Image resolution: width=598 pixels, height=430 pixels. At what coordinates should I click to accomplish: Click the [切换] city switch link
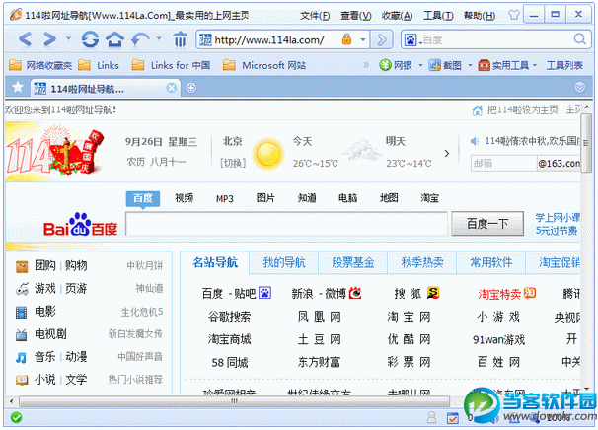pyautogui.click(x=233, y=163)
